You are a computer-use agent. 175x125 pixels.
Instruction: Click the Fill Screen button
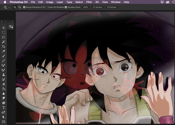(112, 7)
